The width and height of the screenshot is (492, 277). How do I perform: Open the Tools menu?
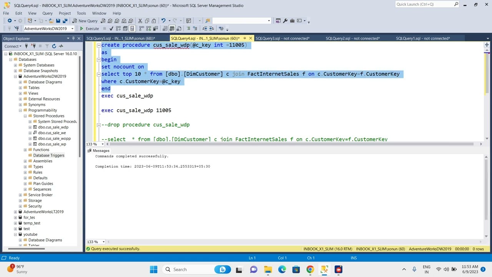pyautogui.click(x=81, y=13)
